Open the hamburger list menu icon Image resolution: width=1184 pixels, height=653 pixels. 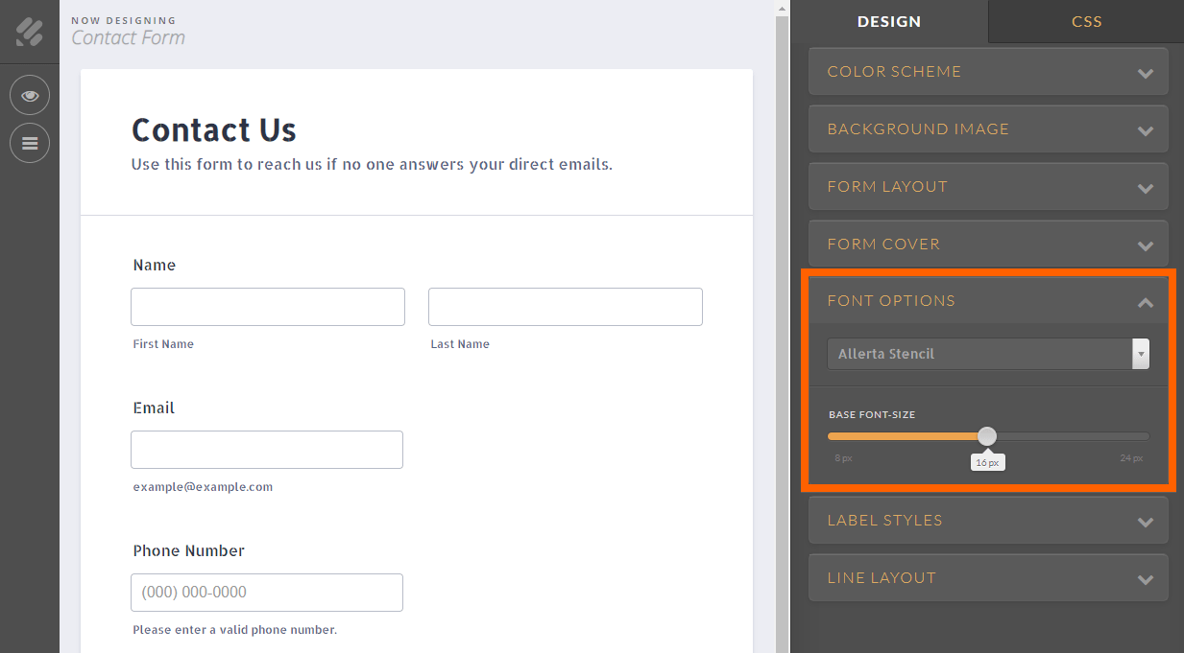(x=30, y=143)
